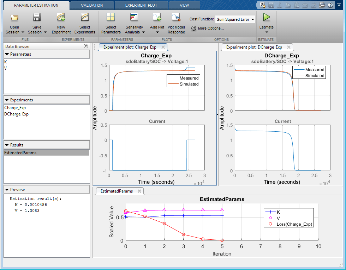The width and height of the screenshot is (346, 270).
Task: Switch to the Validation tab
Action: click(91, 5)
